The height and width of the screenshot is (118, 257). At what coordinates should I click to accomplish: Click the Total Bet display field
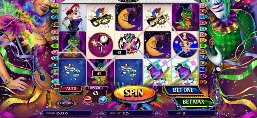129,113
